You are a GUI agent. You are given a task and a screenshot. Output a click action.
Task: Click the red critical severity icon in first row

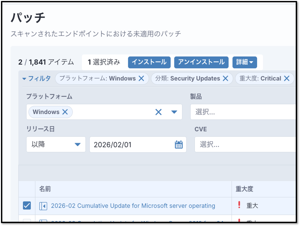tap(239, 205)
